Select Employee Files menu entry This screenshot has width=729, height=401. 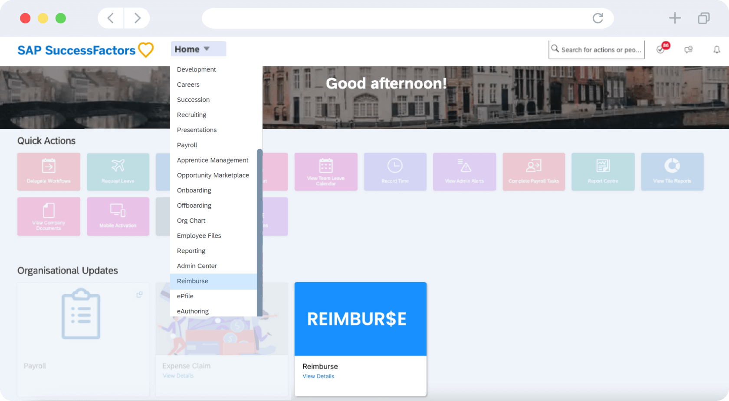coord(199,235)
